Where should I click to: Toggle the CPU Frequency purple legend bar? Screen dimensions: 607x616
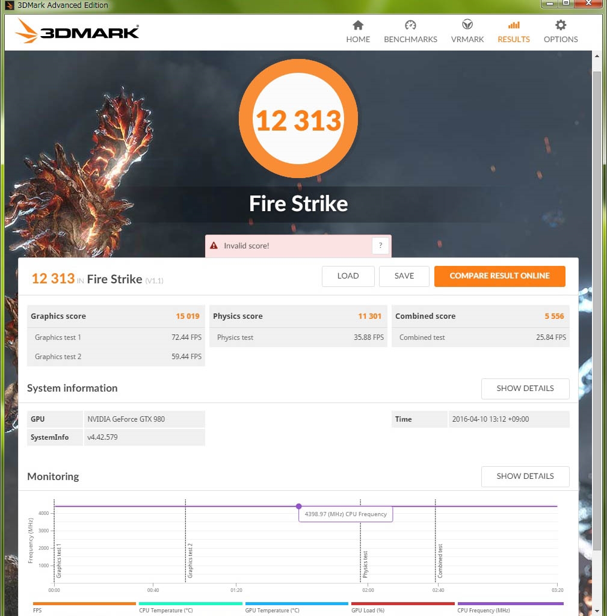(x=510, y=603)
